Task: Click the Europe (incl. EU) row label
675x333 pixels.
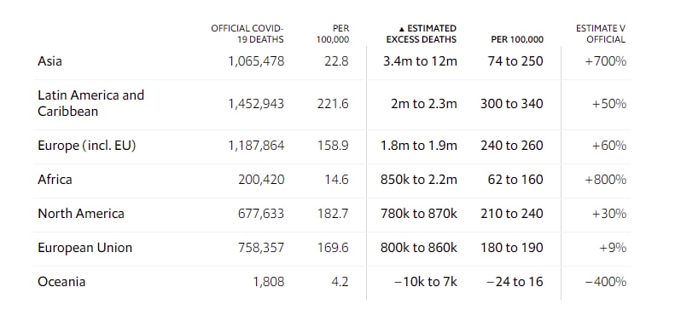Action: pyautogui.click(x=86, y=146)
